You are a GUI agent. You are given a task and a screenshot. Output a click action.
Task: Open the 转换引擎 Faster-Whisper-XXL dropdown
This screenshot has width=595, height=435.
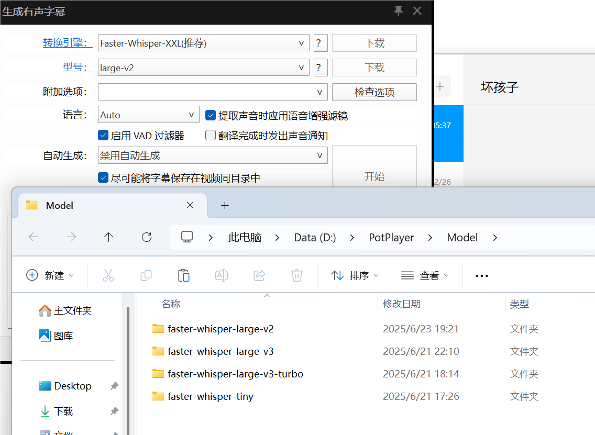(203, 43)
